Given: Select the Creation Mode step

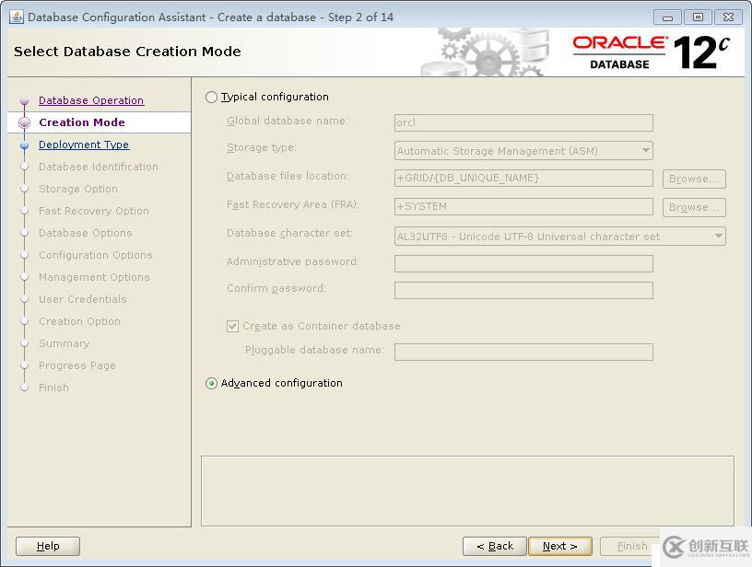Looking at the screenshot, I should click(x=82, y=122).
